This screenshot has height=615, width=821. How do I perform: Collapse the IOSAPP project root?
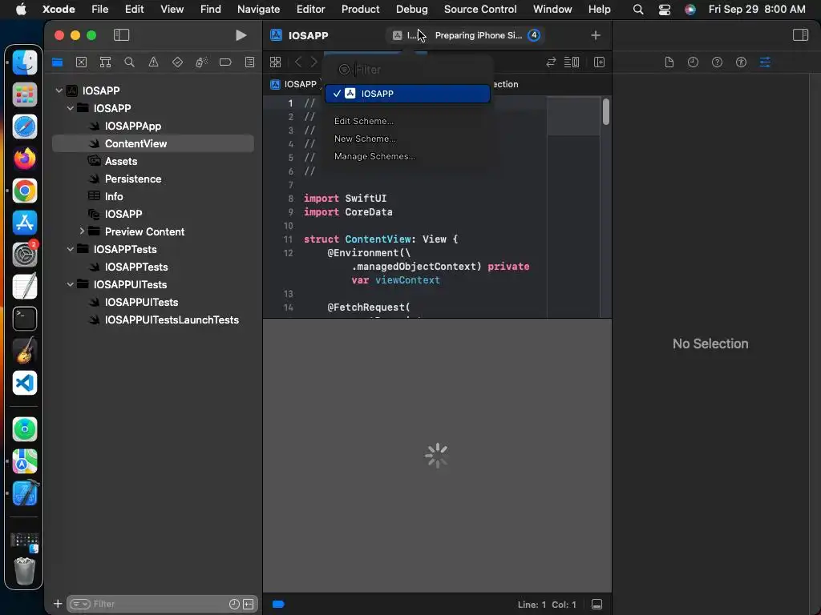click(x=59, y=90)
